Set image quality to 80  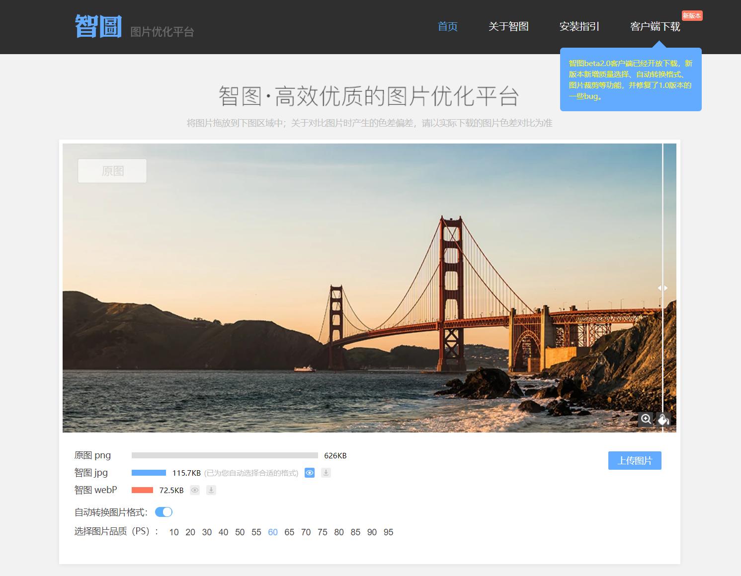click(x=339, y=532)
